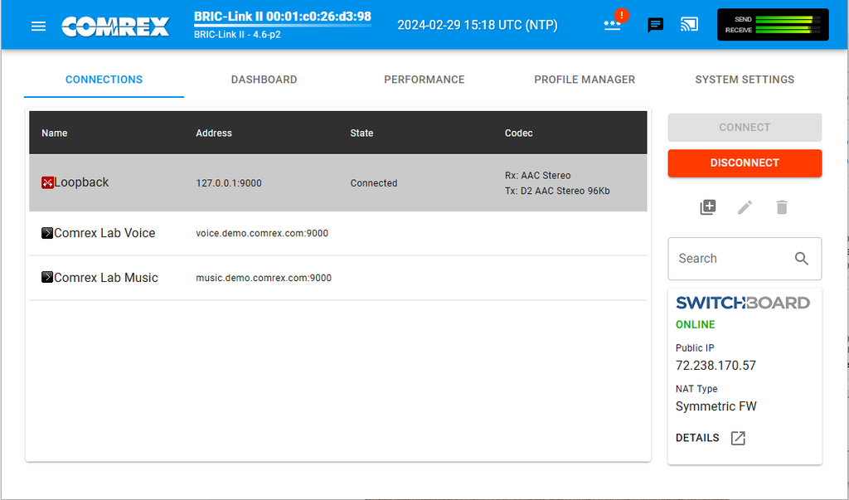Go to the Profile Manager tab

coord(584,80)
